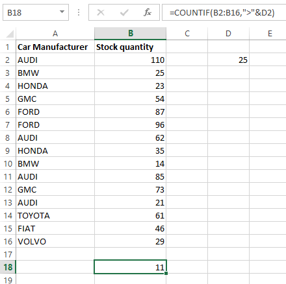Click BMW in row 3

tap(55, 73)
